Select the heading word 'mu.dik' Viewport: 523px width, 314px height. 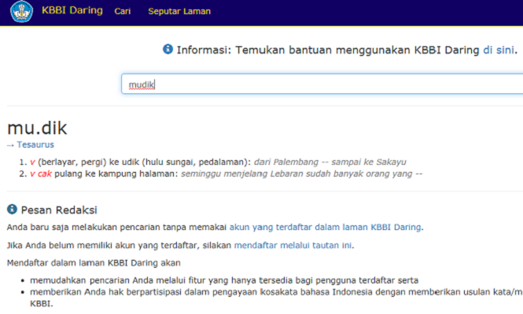[x=37, y=128]
